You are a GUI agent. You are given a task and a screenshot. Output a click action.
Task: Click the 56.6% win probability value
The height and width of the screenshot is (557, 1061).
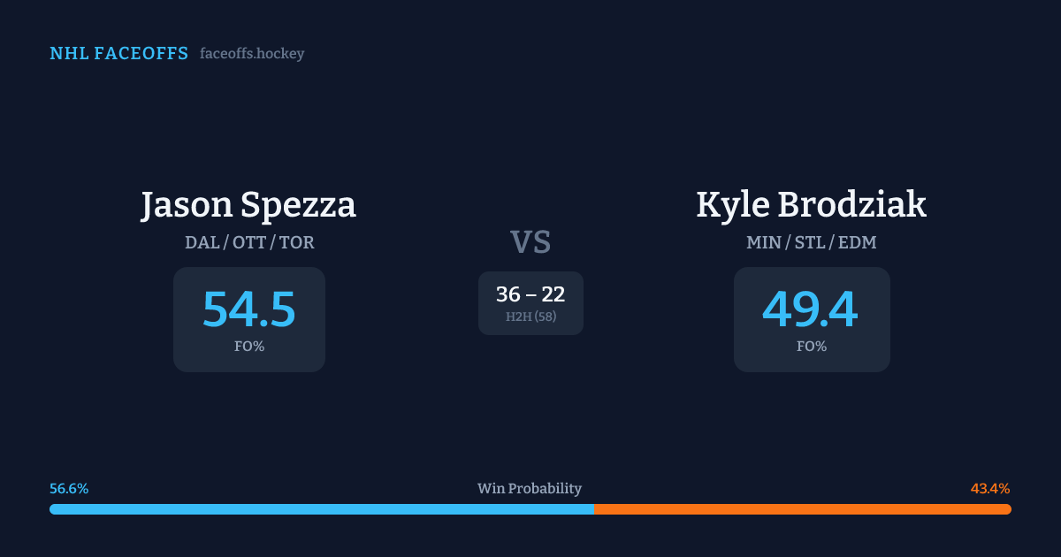pos(69,489)
